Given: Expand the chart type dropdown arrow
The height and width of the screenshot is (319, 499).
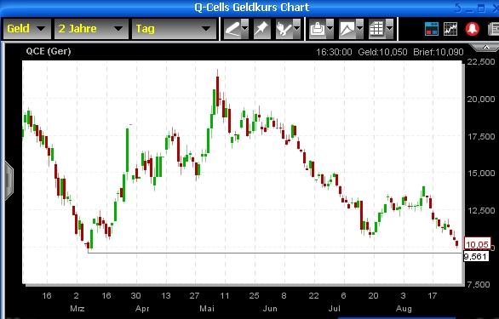Looking at the screenshot, I should [359, 29].
